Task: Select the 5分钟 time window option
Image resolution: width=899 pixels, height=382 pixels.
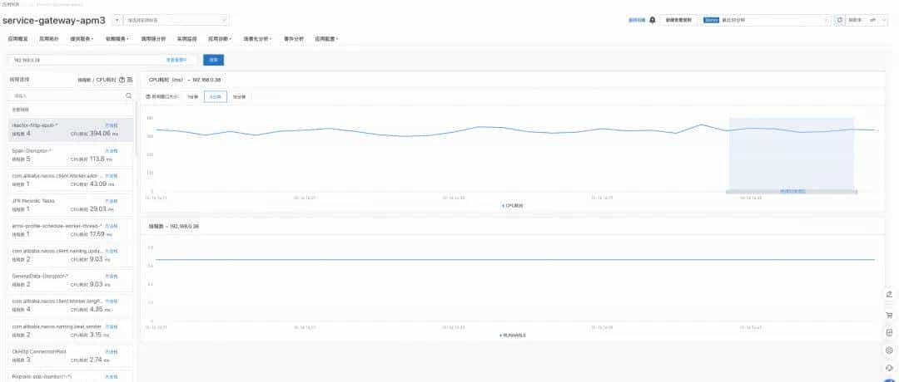Action: [216, 97]
